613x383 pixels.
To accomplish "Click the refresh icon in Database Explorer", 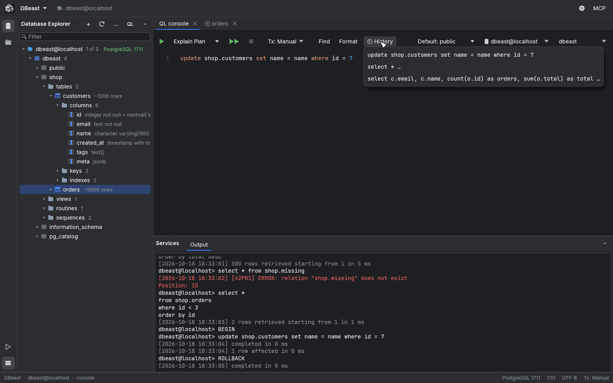I will tap(102, 24).
